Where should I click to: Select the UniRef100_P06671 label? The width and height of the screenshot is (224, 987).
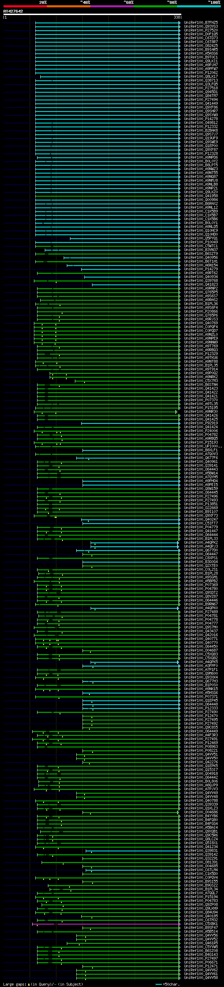point(201,962)
